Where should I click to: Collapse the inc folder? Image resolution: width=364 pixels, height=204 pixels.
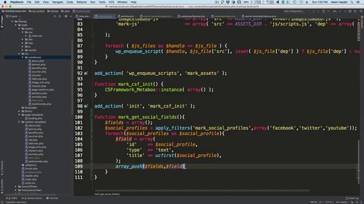tap(19, 54)
